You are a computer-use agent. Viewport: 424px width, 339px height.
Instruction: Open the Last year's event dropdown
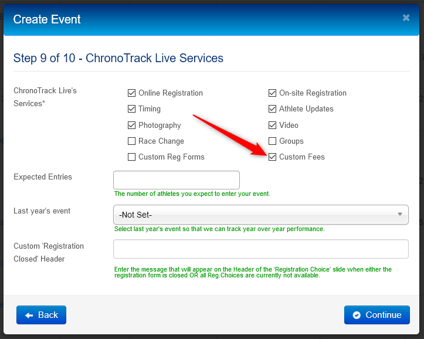pos(260,215)
